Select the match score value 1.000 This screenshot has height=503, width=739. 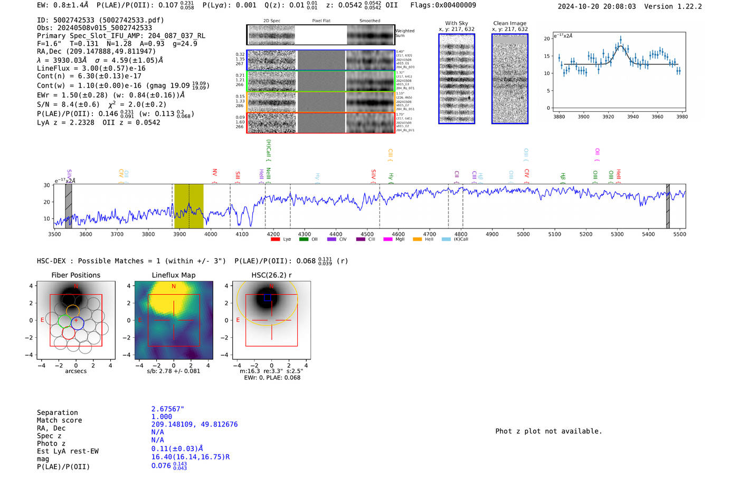(x=162, y=416)
